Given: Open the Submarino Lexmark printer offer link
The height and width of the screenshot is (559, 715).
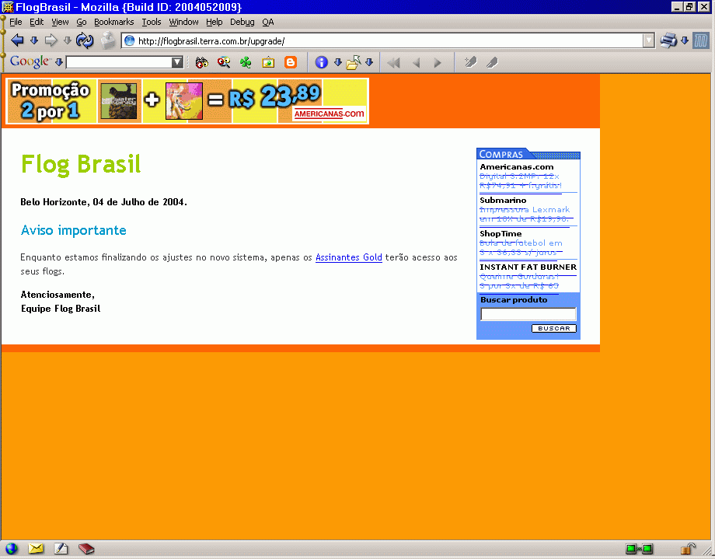Looking at the screenshot, I should point(525,215).
